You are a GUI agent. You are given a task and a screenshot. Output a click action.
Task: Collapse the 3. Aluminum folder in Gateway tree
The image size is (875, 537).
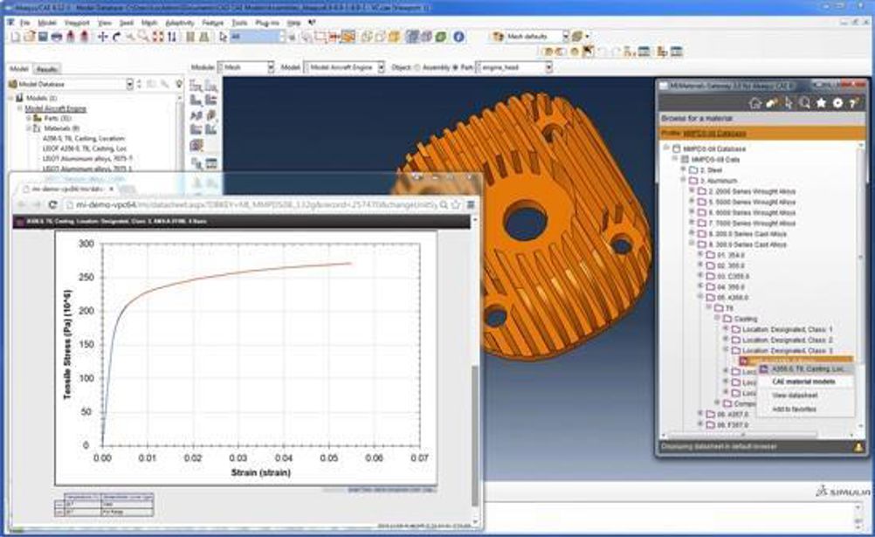click(684, 180)
